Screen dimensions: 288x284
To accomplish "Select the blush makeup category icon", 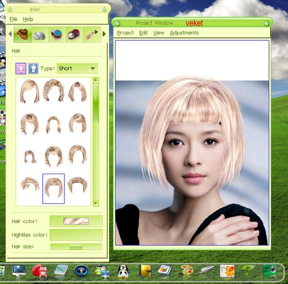I will (x=73, y=35).
